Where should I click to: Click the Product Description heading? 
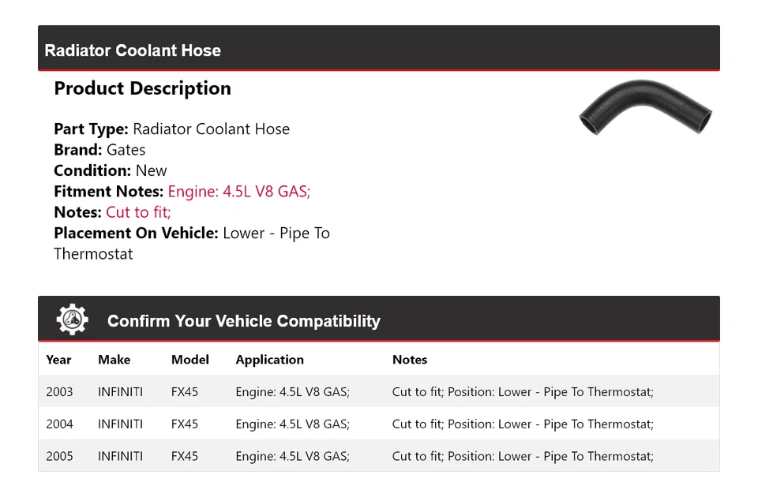click(x=142, y=88)
